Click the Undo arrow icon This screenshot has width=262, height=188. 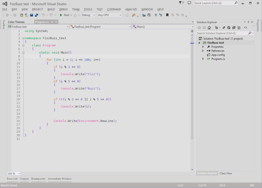click(x=43, y=15)
